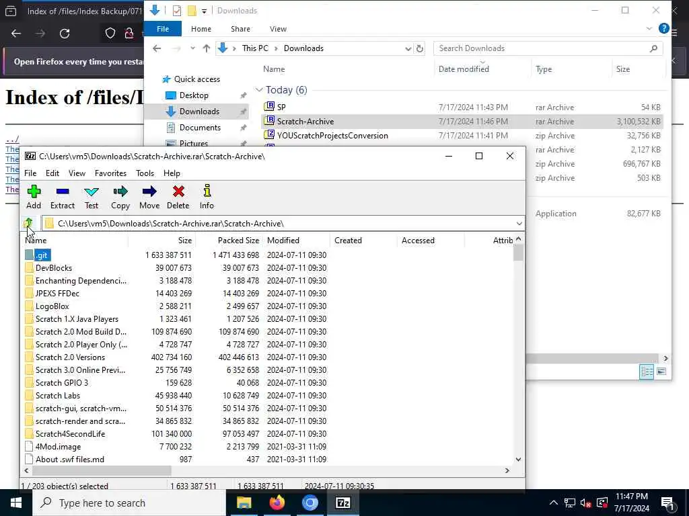Select the JPEXS FFDec folder
The height and width of the screenshot is (516, 689).
tap(57, 294)
